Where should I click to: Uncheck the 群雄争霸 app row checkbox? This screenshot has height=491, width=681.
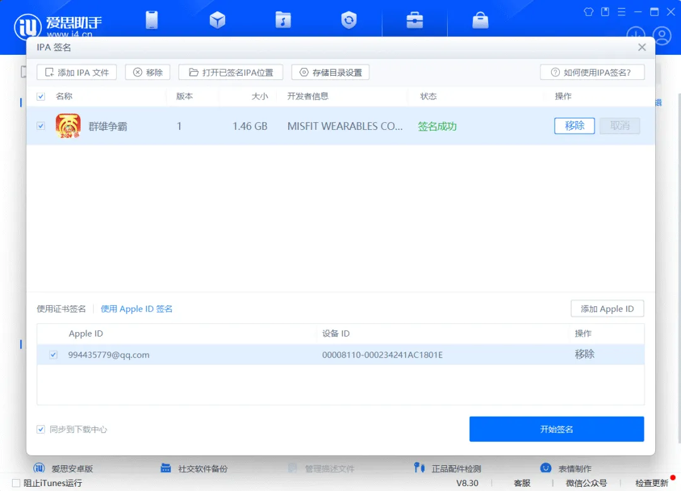(40, 125)
